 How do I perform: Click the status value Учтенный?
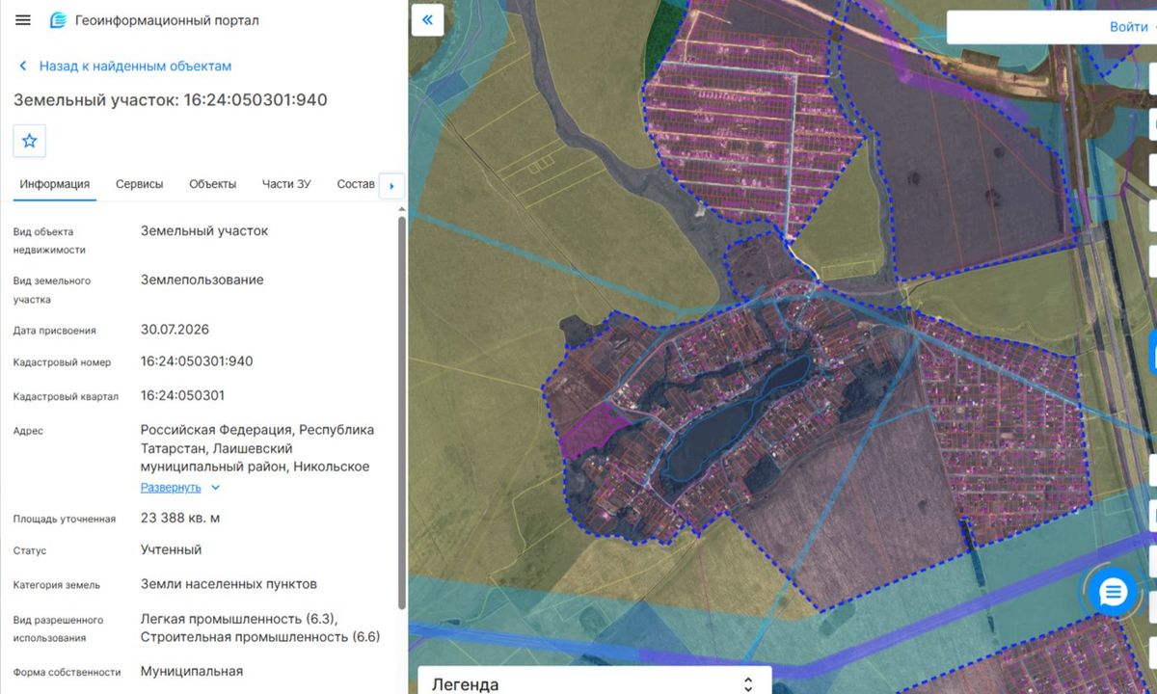(x=172, y=550)
